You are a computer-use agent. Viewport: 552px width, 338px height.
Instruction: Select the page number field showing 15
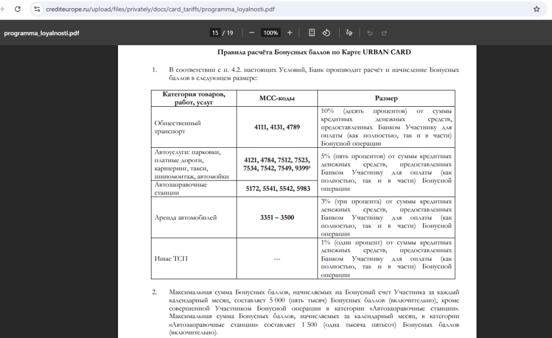[214, 32]
